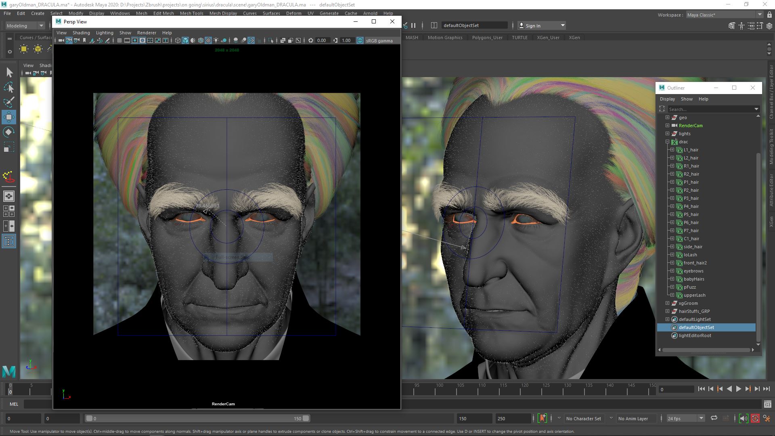Click the gamma value field 1.00
Viewport: 775px width, 436px height.
click(346, 40)
